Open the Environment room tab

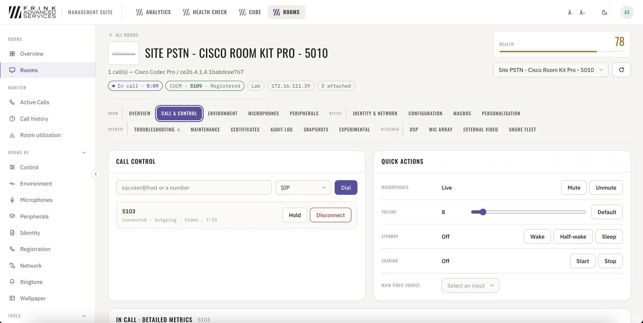[x=223, y=114]
